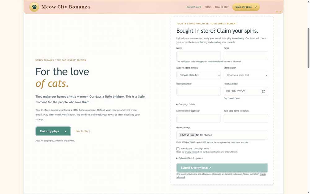310x194 pixels.
Task: Open the Prizes nav item
Action: tap(208, 7)
